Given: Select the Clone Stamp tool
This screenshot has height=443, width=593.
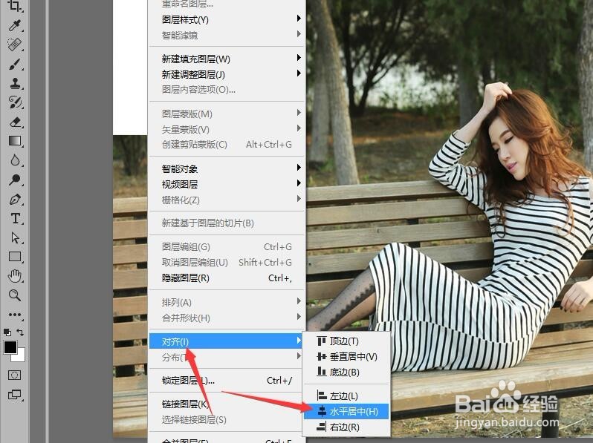Looking at the screenshot, I should (x=15, y=83).
